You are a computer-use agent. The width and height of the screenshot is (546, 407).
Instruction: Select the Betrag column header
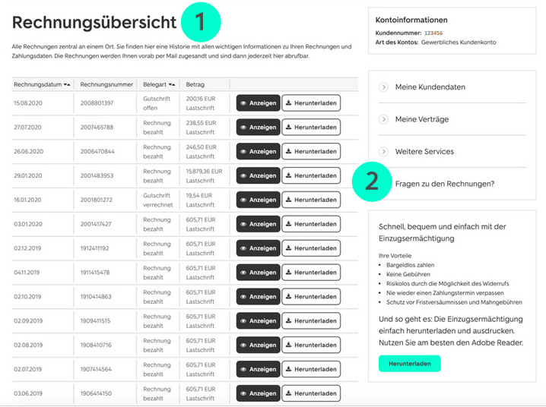195,84
